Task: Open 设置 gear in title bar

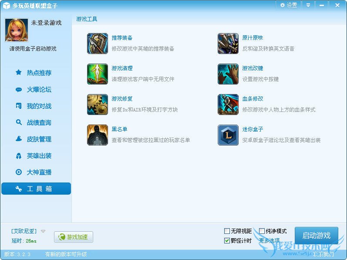Action: (x=289, y=5)
